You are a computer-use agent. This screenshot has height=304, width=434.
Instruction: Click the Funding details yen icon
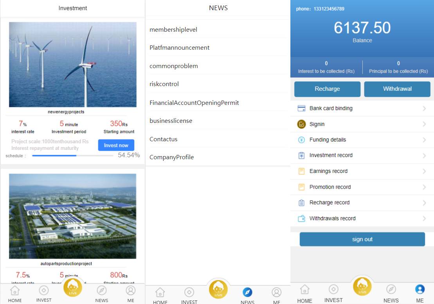(301, 140)
